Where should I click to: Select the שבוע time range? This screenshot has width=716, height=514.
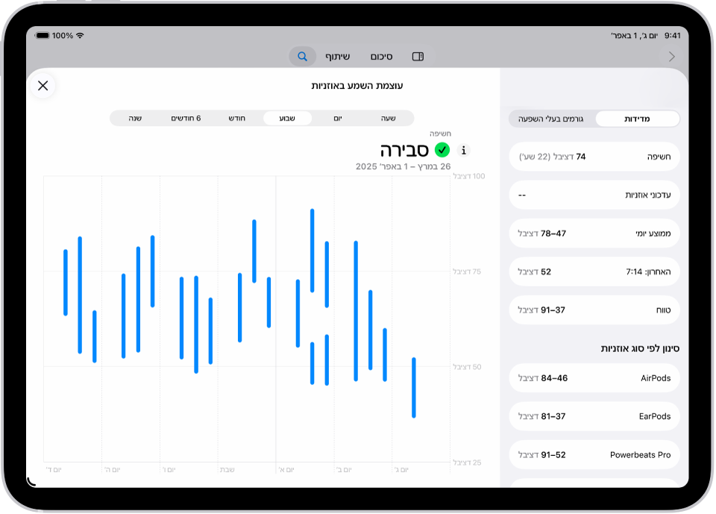coord(287,119)
